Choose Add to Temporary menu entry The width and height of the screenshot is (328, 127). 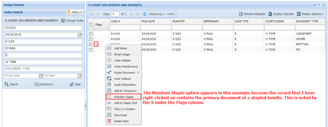point(124,91)
